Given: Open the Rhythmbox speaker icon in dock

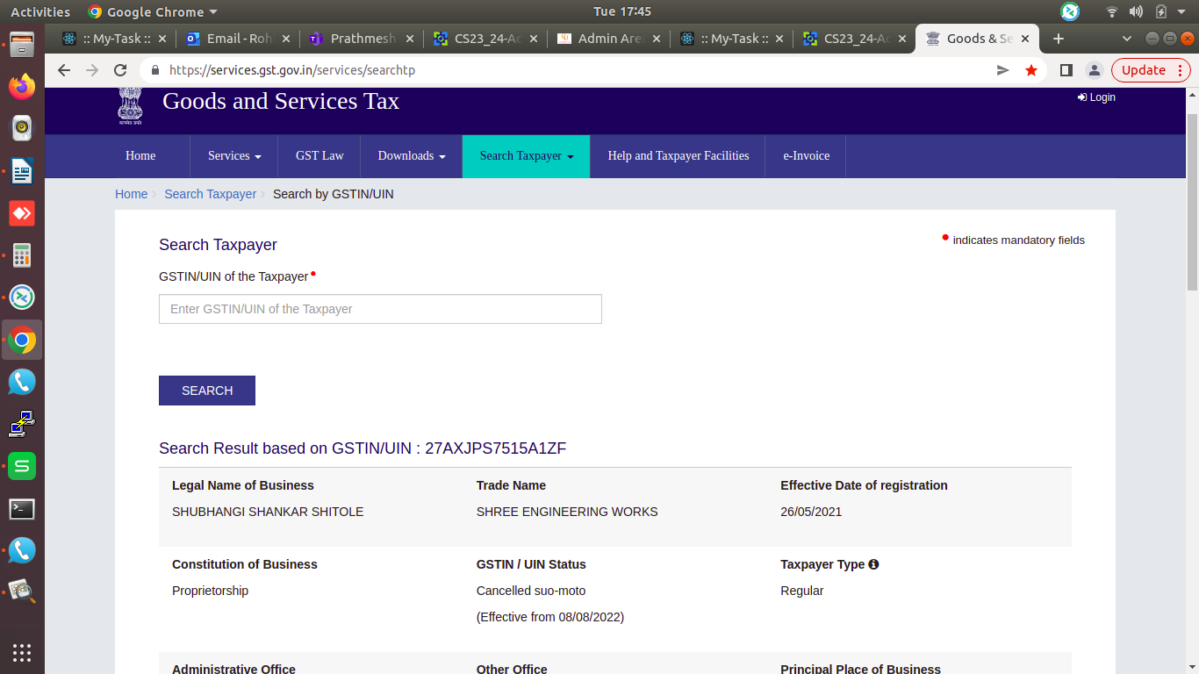Looking at the screenshot, I should pos(22,128).
